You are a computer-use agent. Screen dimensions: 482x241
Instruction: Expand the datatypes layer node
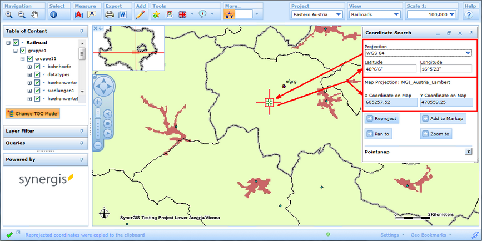[29, 75]
